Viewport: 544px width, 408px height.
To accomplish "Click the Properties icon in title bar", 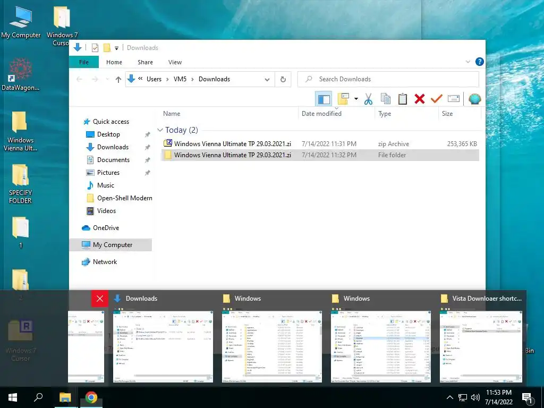I will coord(95,48).
